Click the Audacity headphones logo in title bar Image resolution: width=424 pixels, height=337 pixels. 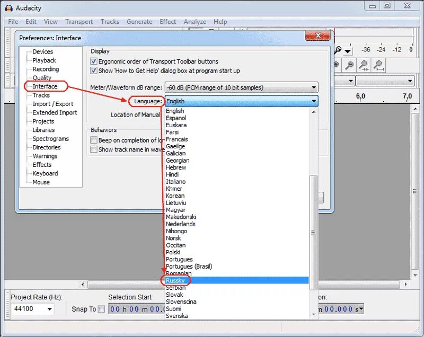[8, 8]
